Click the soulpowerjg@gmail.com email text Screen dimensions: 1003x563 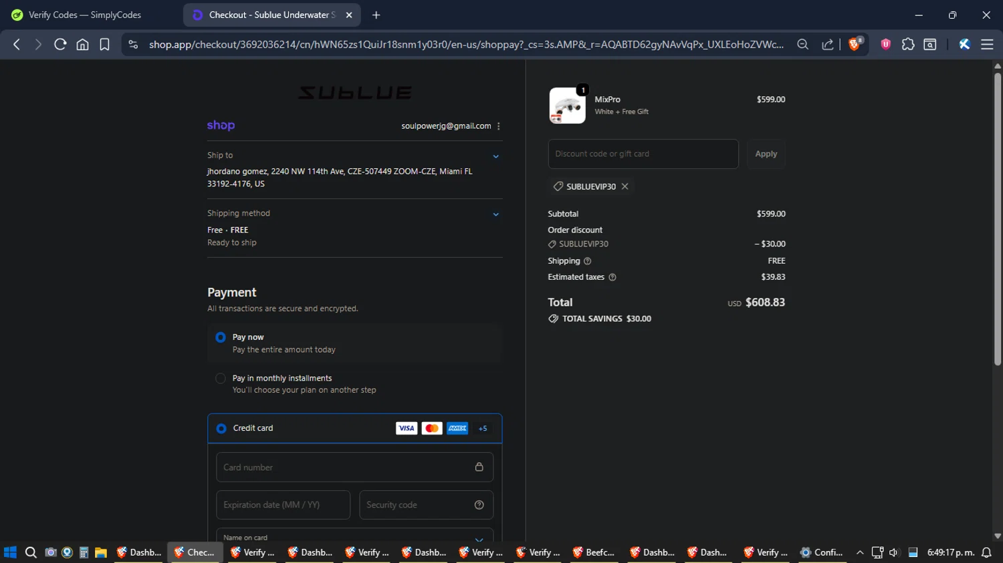[x=446, y=126]
